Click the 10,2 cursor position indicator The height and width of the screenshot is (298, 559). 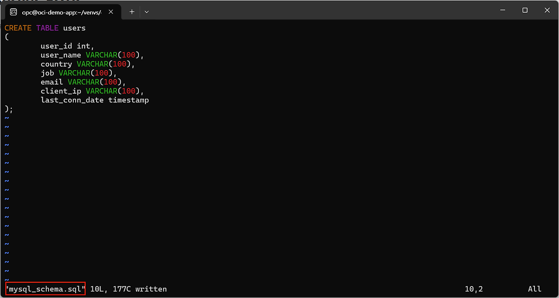474,289
